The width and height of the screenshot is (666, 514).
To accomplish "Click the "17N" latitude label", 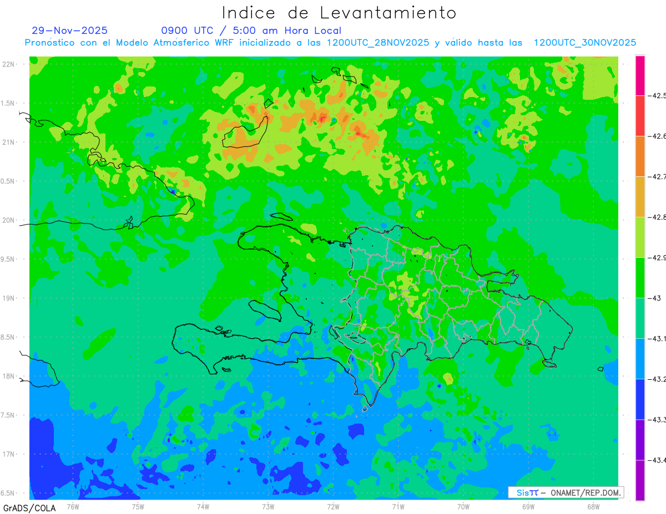I will (x=9, y=454).
